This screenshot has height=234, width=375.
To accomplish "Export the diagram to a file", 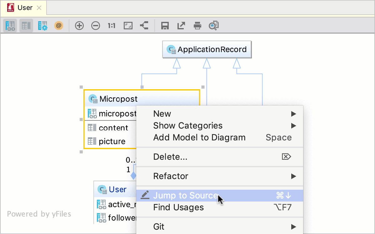I will [181, 26].
